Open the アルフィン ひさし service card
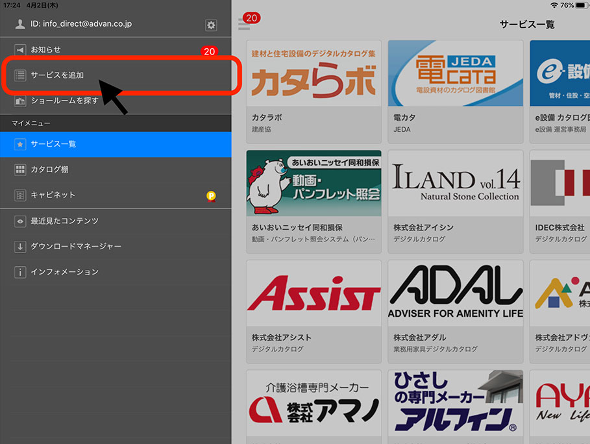 (x=455, y=407)
